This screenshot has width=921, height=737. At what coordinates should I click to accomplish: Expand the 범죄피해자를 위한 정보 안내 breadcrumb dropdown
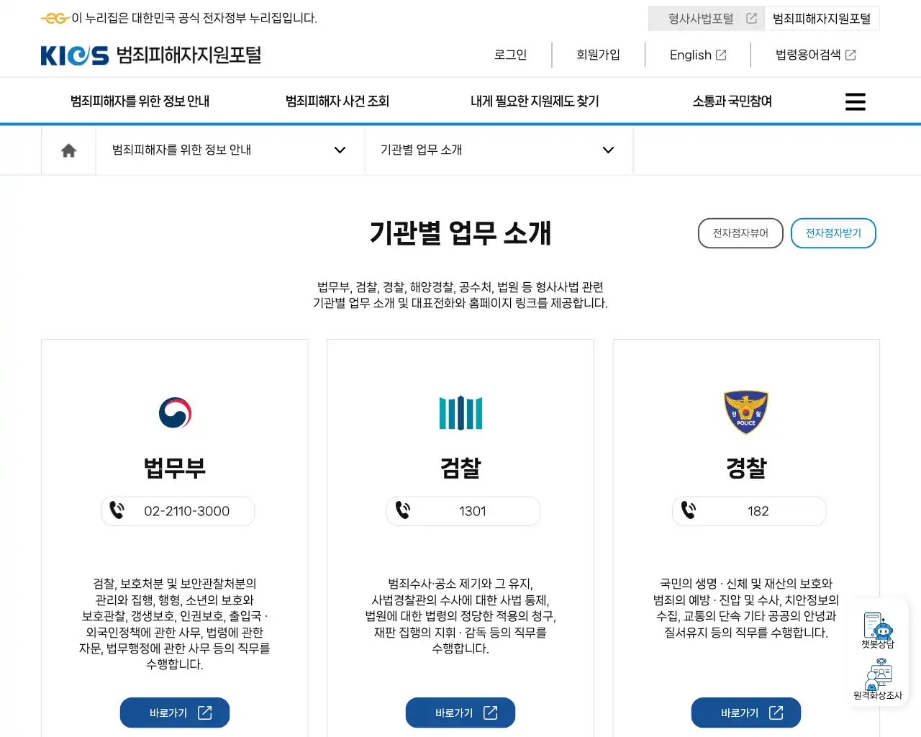pos(230,150)
